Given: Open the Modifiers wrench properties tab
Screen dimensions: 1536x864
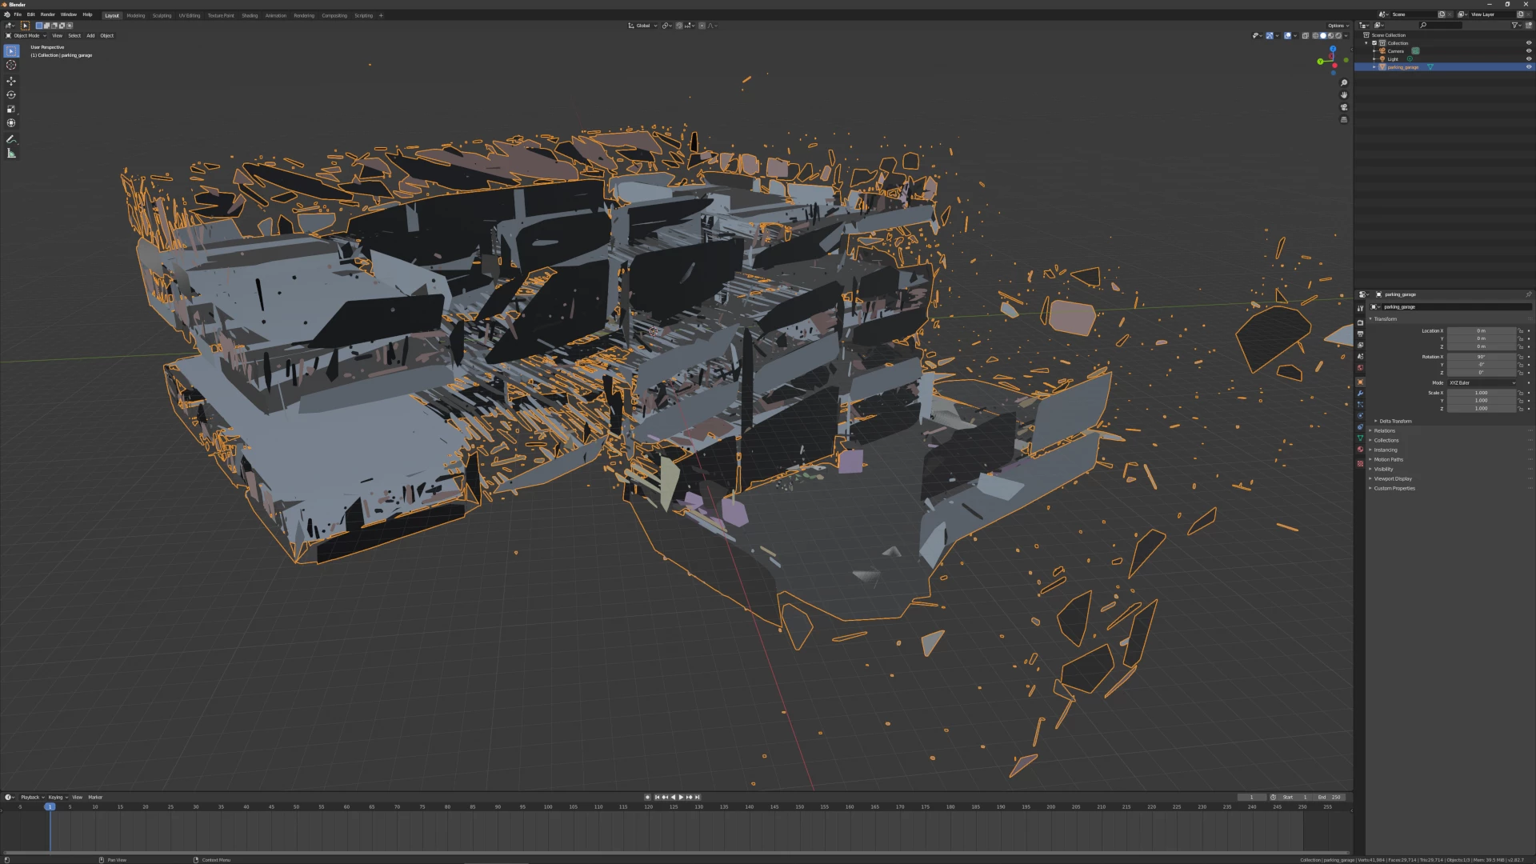Looking at the screenshot, I should coord(1360,393).
